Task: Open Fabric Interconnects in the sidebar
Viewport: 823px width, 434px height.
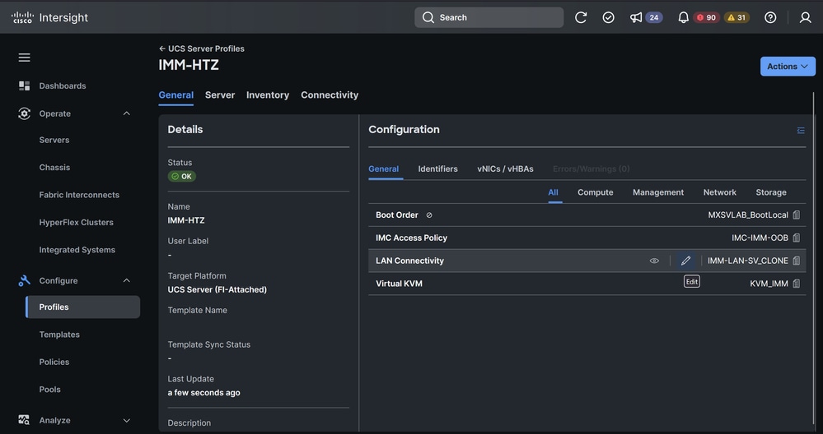Action: (x=79, y=195)
